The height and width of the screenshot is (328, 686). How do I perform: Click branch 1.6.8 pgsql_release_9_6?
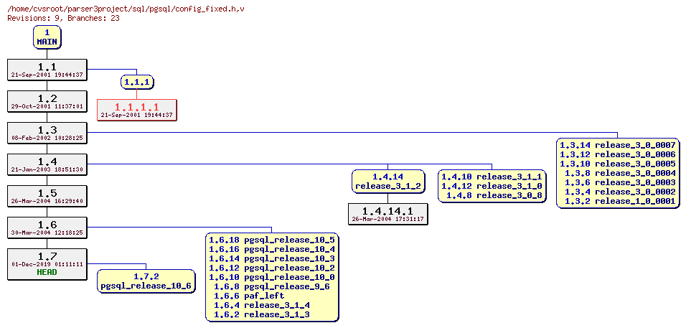(272, 287)
